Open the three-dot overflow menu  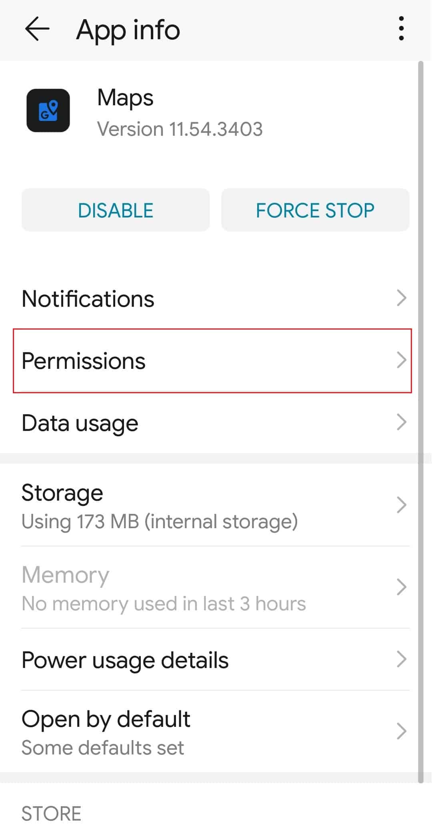(x=401, y=29)
